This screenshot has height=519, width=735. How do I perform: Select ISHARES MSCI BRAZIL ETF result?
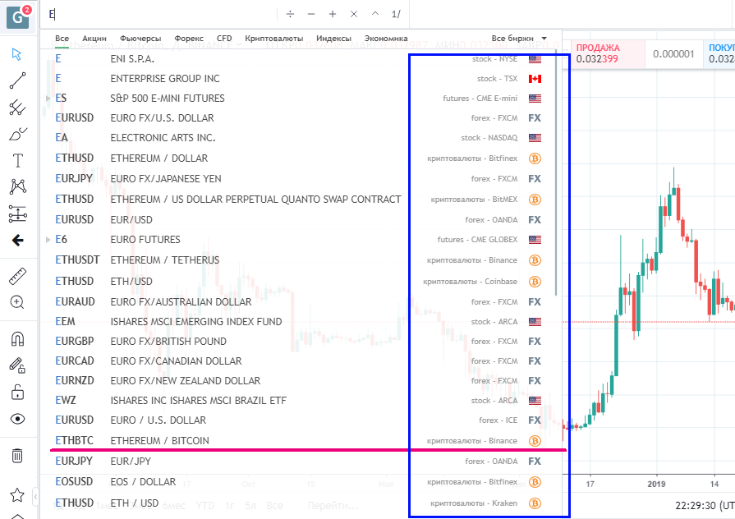(300, 401)
